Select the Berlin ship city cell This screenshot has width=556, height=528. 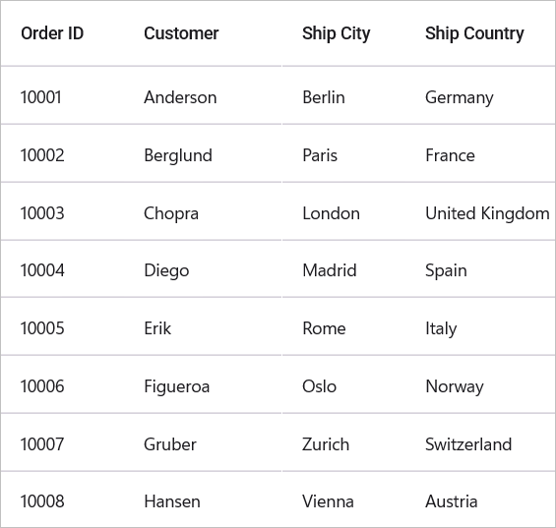(324, 97)
